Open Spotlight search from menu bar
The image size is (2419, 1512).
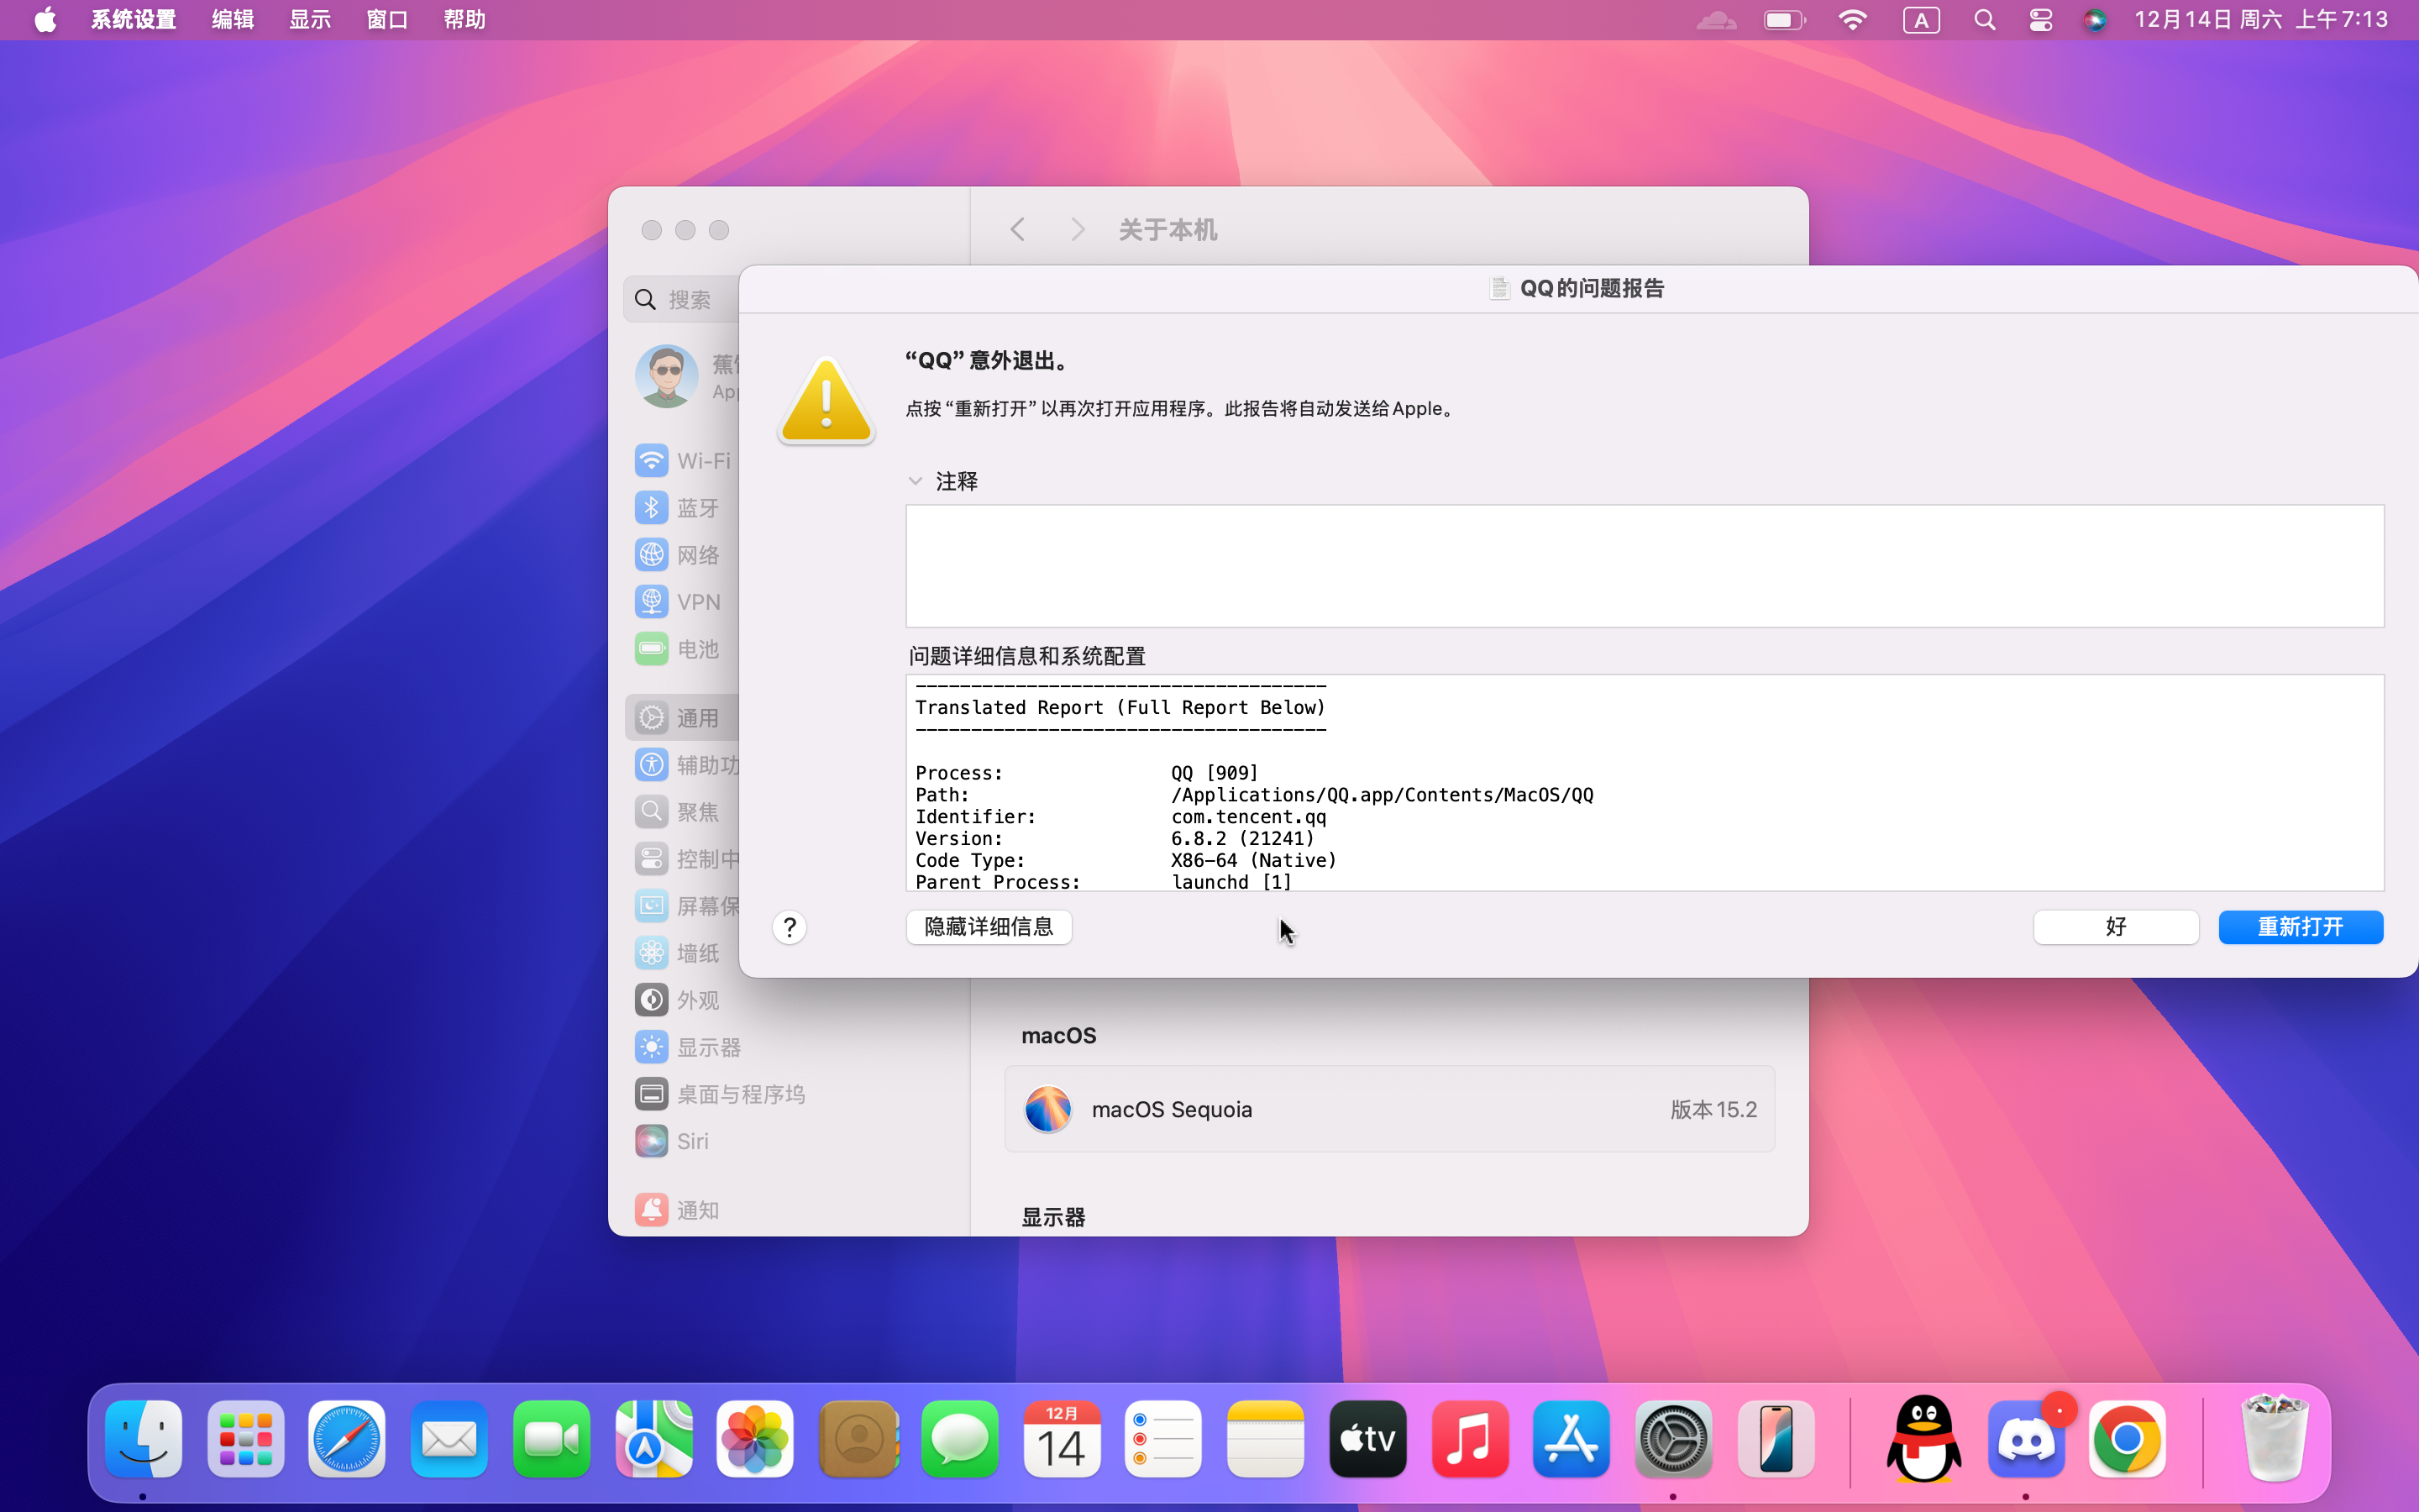(x=1986, y=20)
